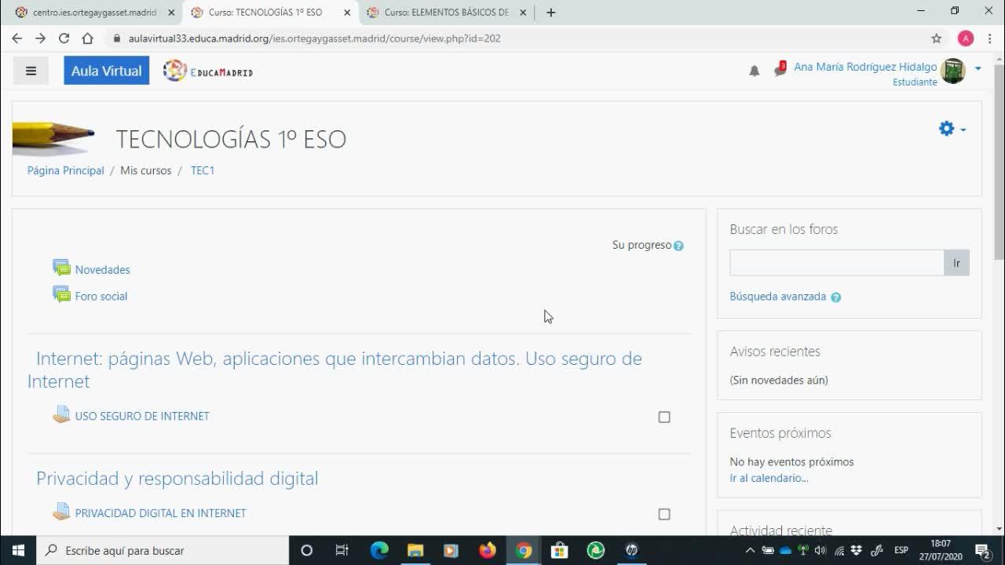This screenshot has width=1005, height=565.
Task: Click the Aula Virtual button
Action: [106, 71]
